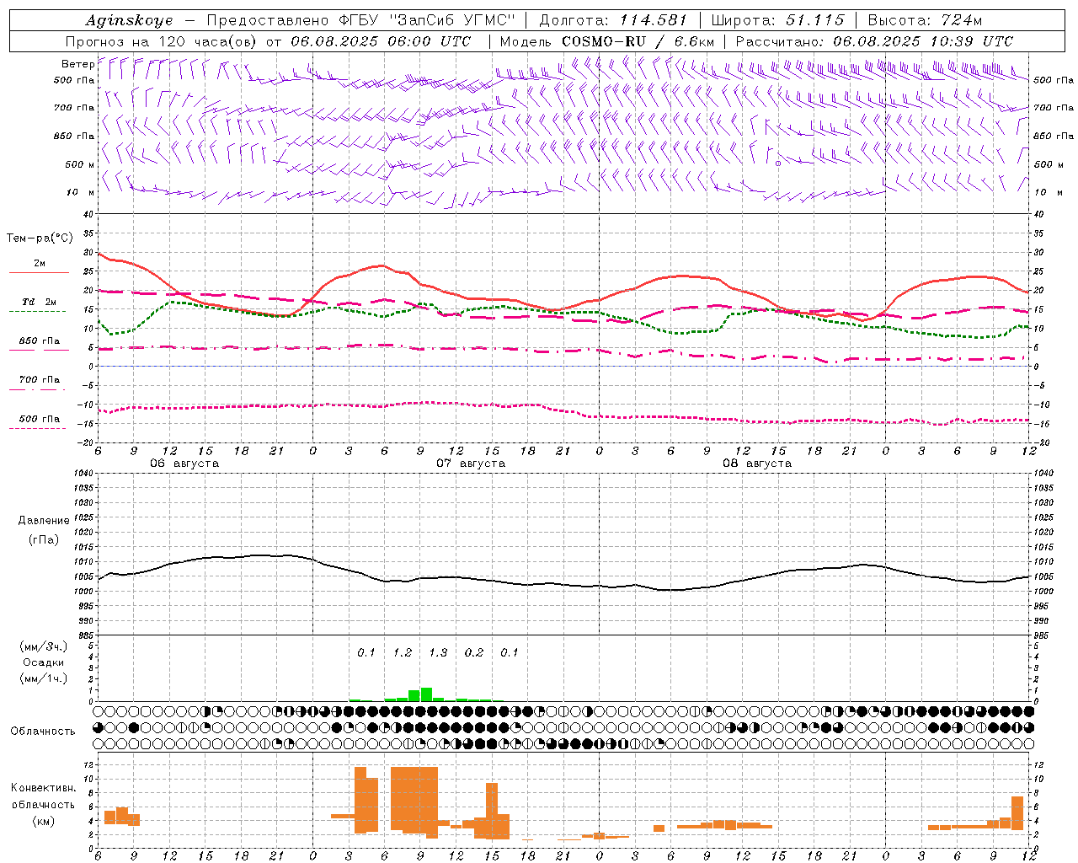This screenshot has width=1078, height=863.
Task: Click the 08 августа date label
Action: (x=757, y=464)
